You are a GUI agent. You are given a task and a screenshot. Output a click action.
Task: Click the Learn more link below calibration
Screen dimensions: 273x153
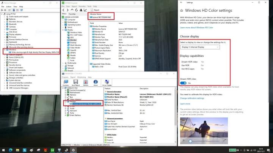point(185,104)
